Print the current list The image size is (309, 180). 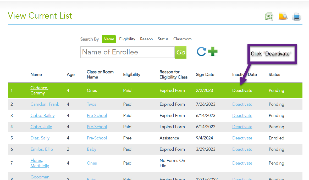(297, 17)
